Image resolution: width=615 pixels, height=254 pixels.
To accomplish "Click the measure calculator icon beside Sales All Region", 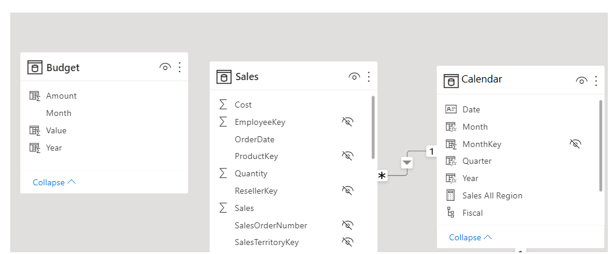I will coord(451,195).
